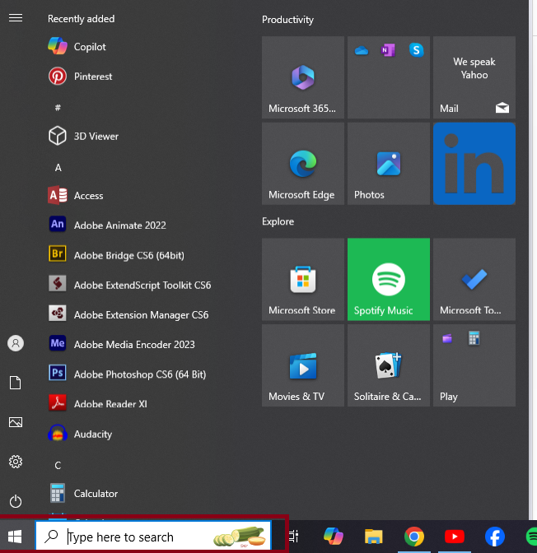Open Calculator from the app list
The image size is (537, 553).
tap(83, 493)
